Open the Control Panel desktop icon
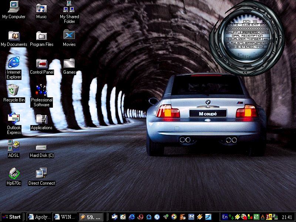The width and height of the screenshot is (296, 222). pyautogui.click(x=41, y=63)
